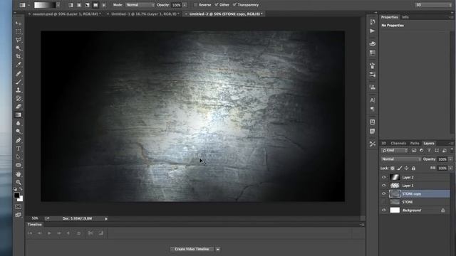Select the Clone Stamp tool
The height and width of the screenshot is (256, 456).
pos(19,90)
